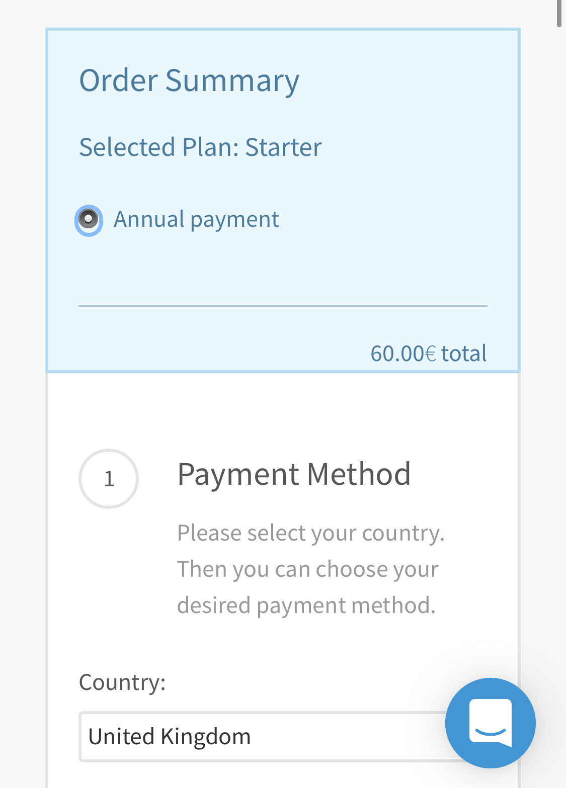This screenshot has width=566, height=788.
Task: Click the step 1 circle icon
Action: tap(109, 478)
